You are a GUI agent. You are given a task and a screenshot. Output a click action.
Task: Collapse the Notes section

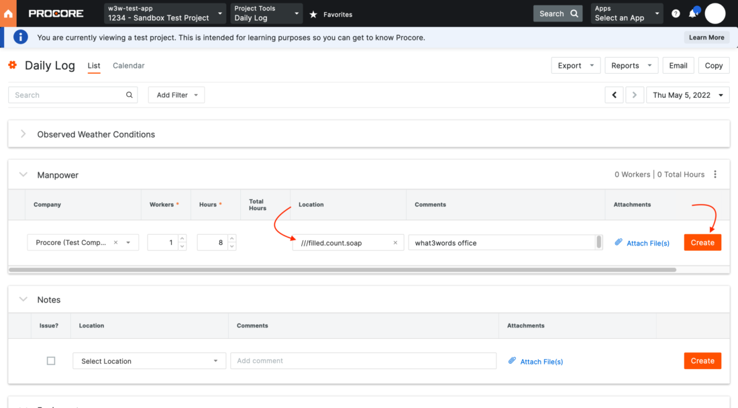[x=23, y=299]
